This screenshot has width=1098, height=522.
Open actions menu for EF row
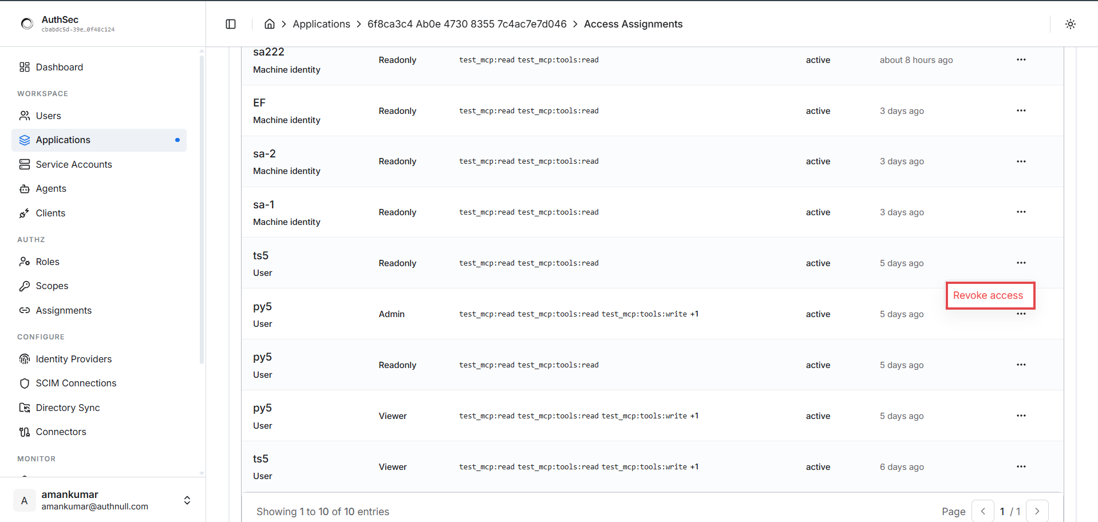[x=1021, y=110]
